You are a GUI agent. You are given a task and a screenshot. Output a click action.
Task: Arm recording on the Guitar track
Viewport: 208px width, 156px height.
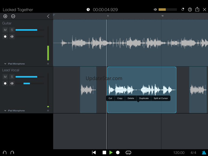pyautogui.click(x=5, y=37)
